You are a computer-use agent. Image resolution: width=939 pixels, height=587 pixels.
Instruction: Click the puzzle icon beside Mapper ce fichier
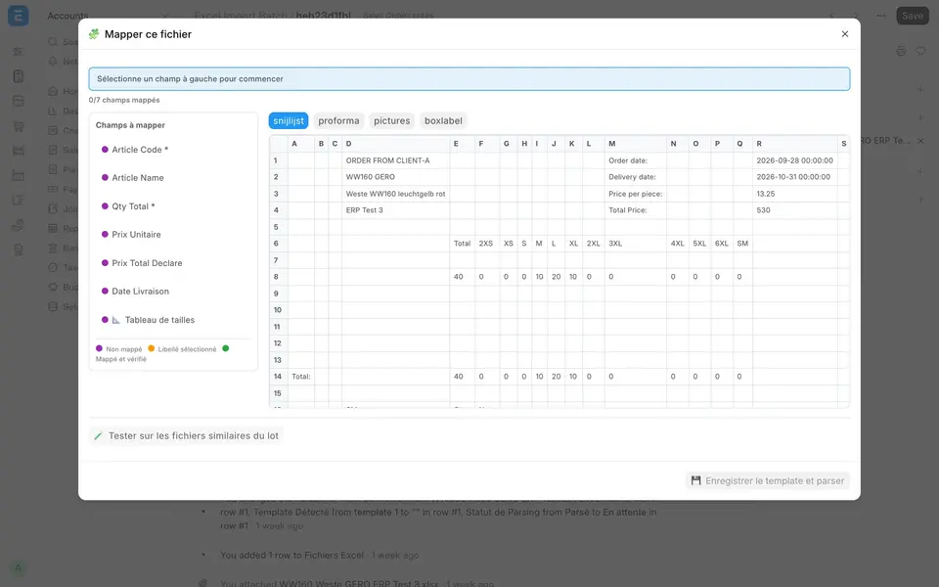tap(94, 34)
